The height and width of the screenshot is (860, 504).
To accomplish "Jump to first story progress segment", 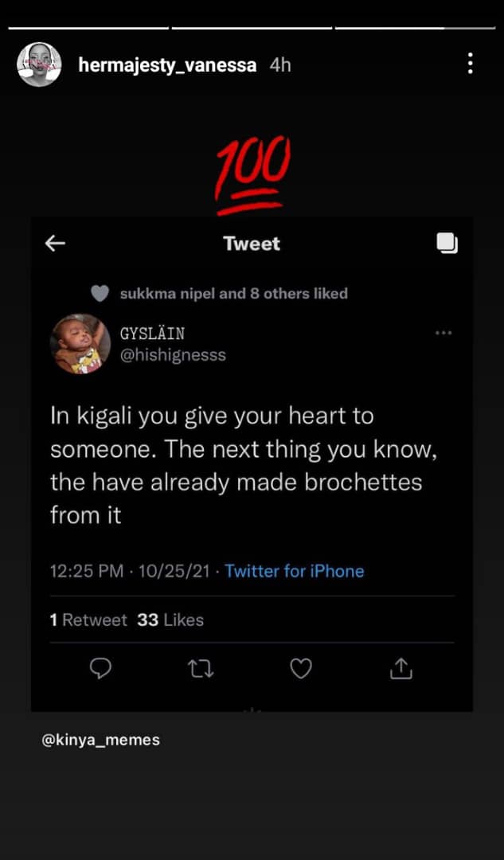I will (x=88, y=29).
